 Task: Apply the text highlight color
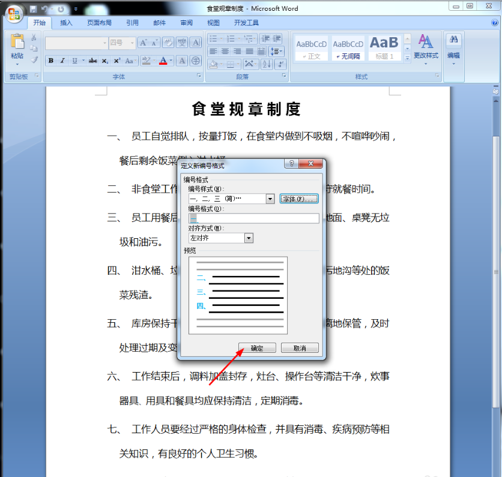[147, 61]
